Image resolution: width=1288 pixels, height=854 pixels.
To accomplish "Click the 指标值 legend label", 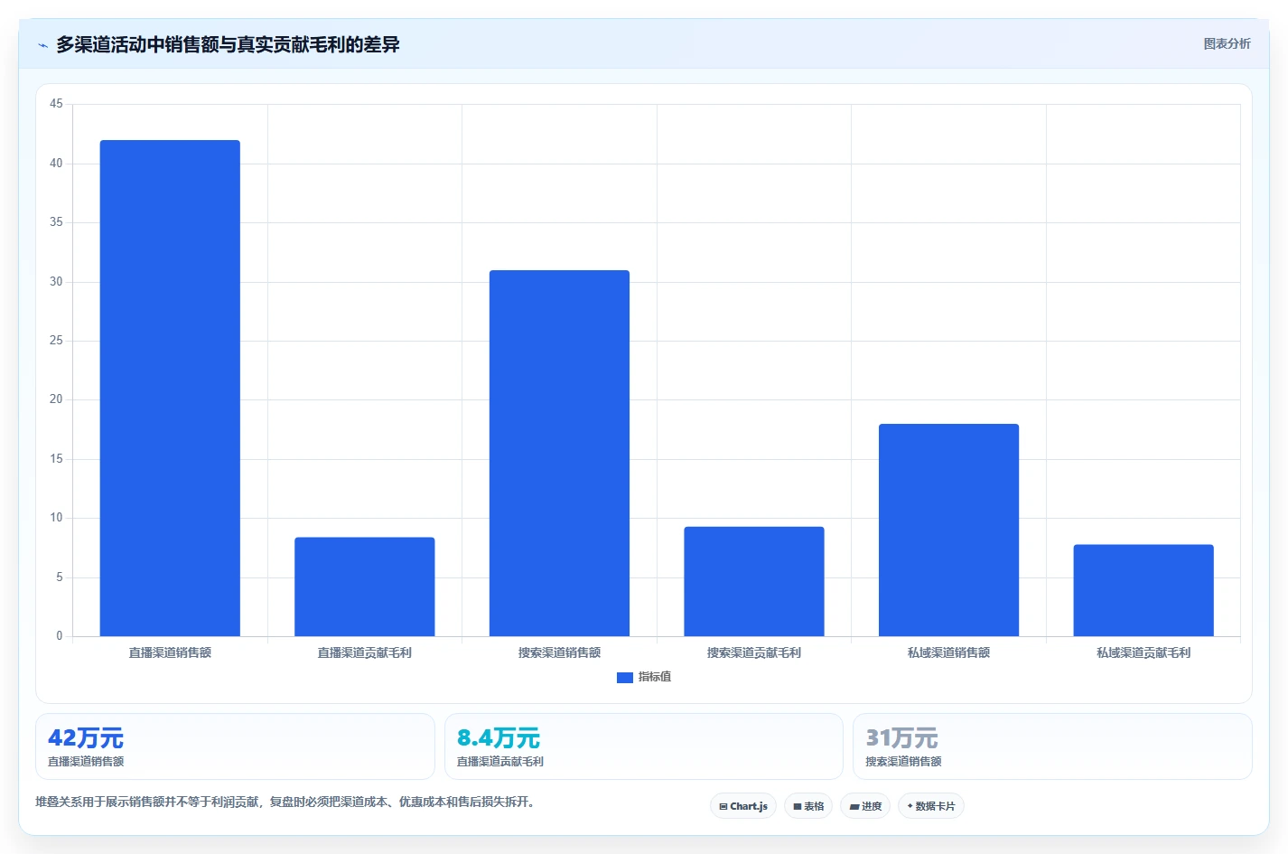I will [x=655, y=677].
